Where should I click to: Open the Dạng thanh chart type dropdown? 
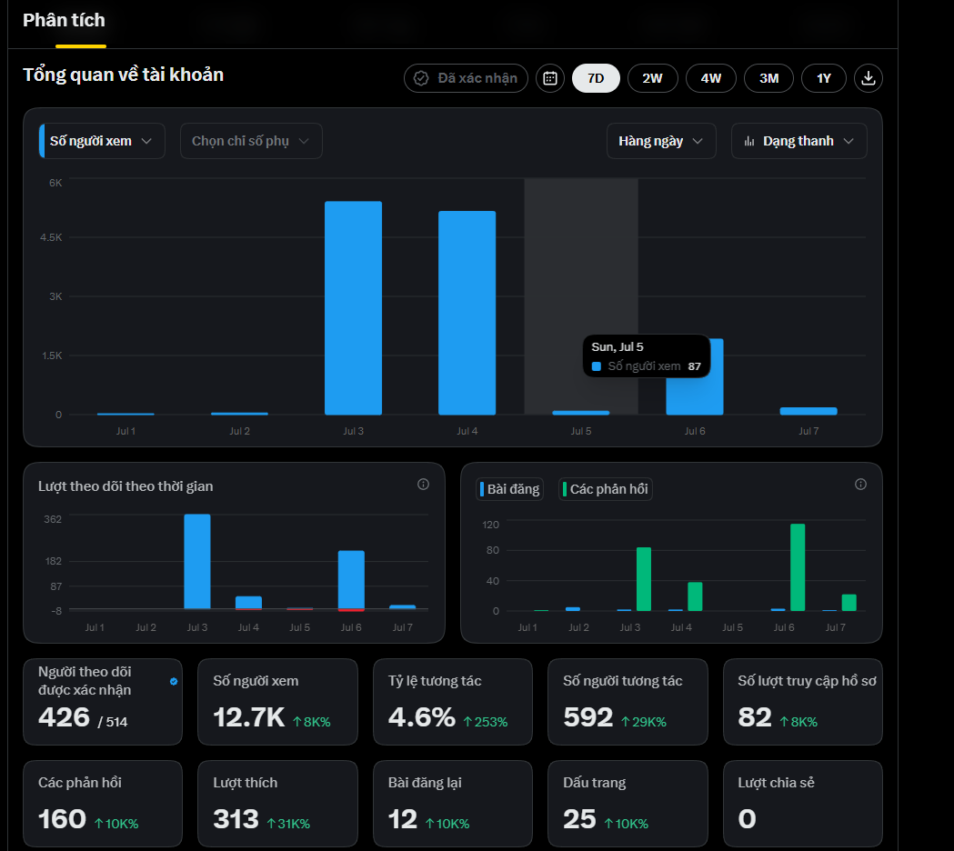click(798, 141)
